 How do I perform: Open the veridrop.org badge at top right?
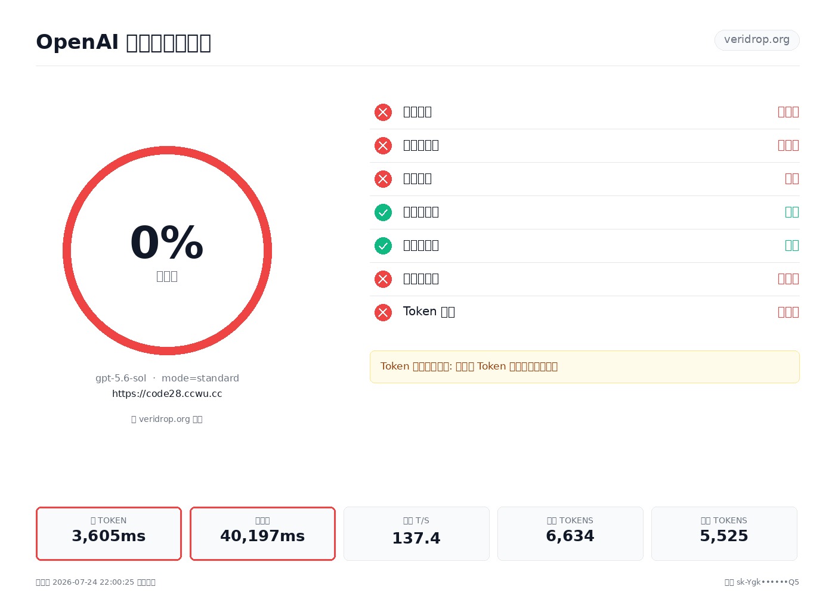[x=757, y=40]
